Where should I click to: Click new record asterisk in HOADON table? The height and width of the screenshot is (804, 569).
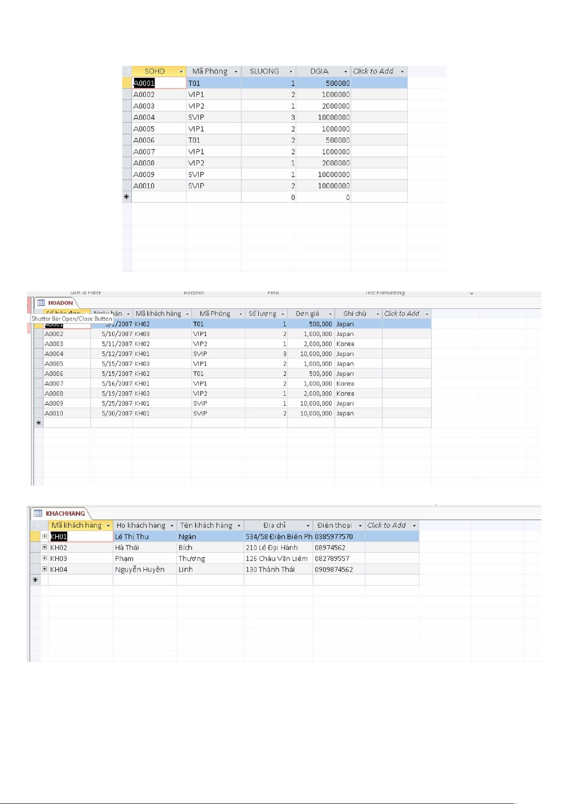(x=39, y=423)
